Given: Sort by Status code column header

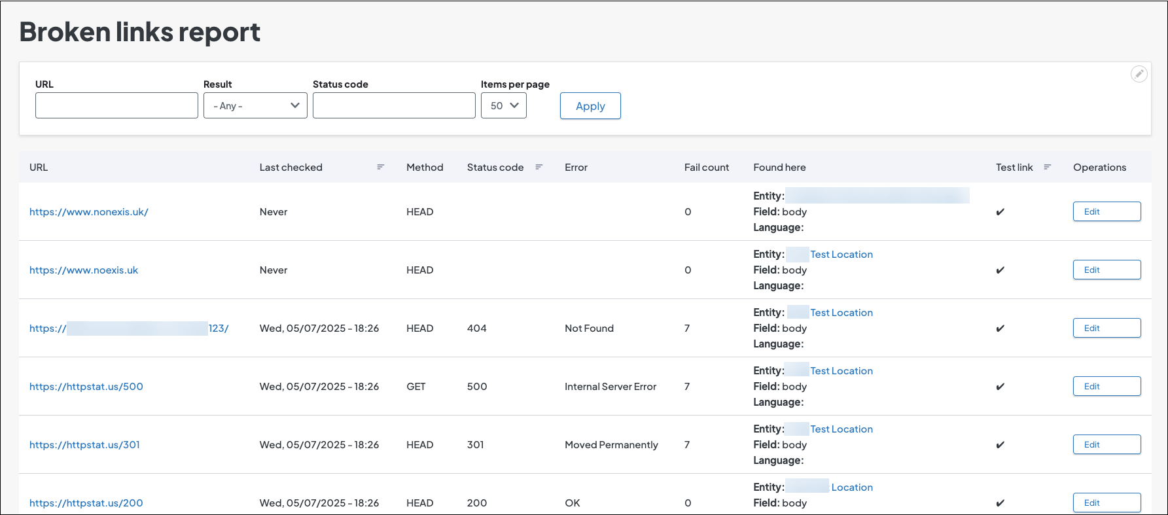Looking at the screenshot, I should coord(495,168).
